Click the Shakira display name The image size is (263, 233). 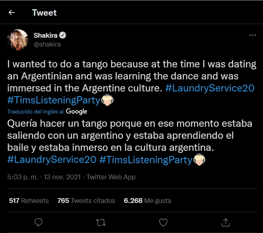click(45, 35)
